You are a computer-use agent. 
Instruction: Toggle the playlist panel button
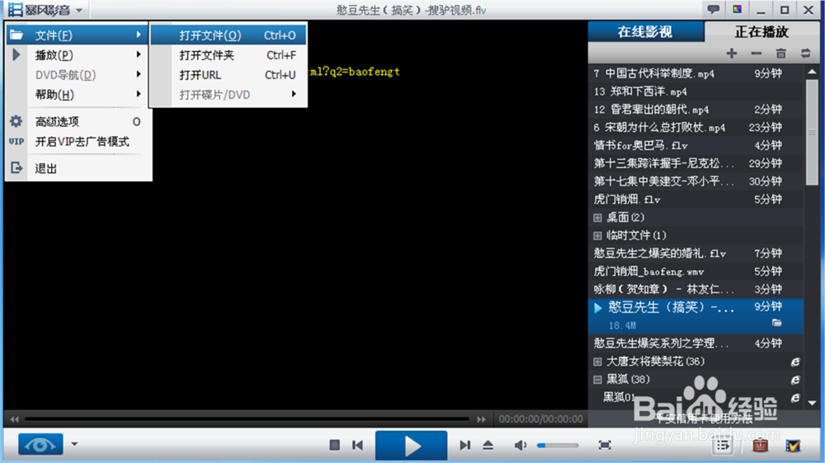coord(723,446)
